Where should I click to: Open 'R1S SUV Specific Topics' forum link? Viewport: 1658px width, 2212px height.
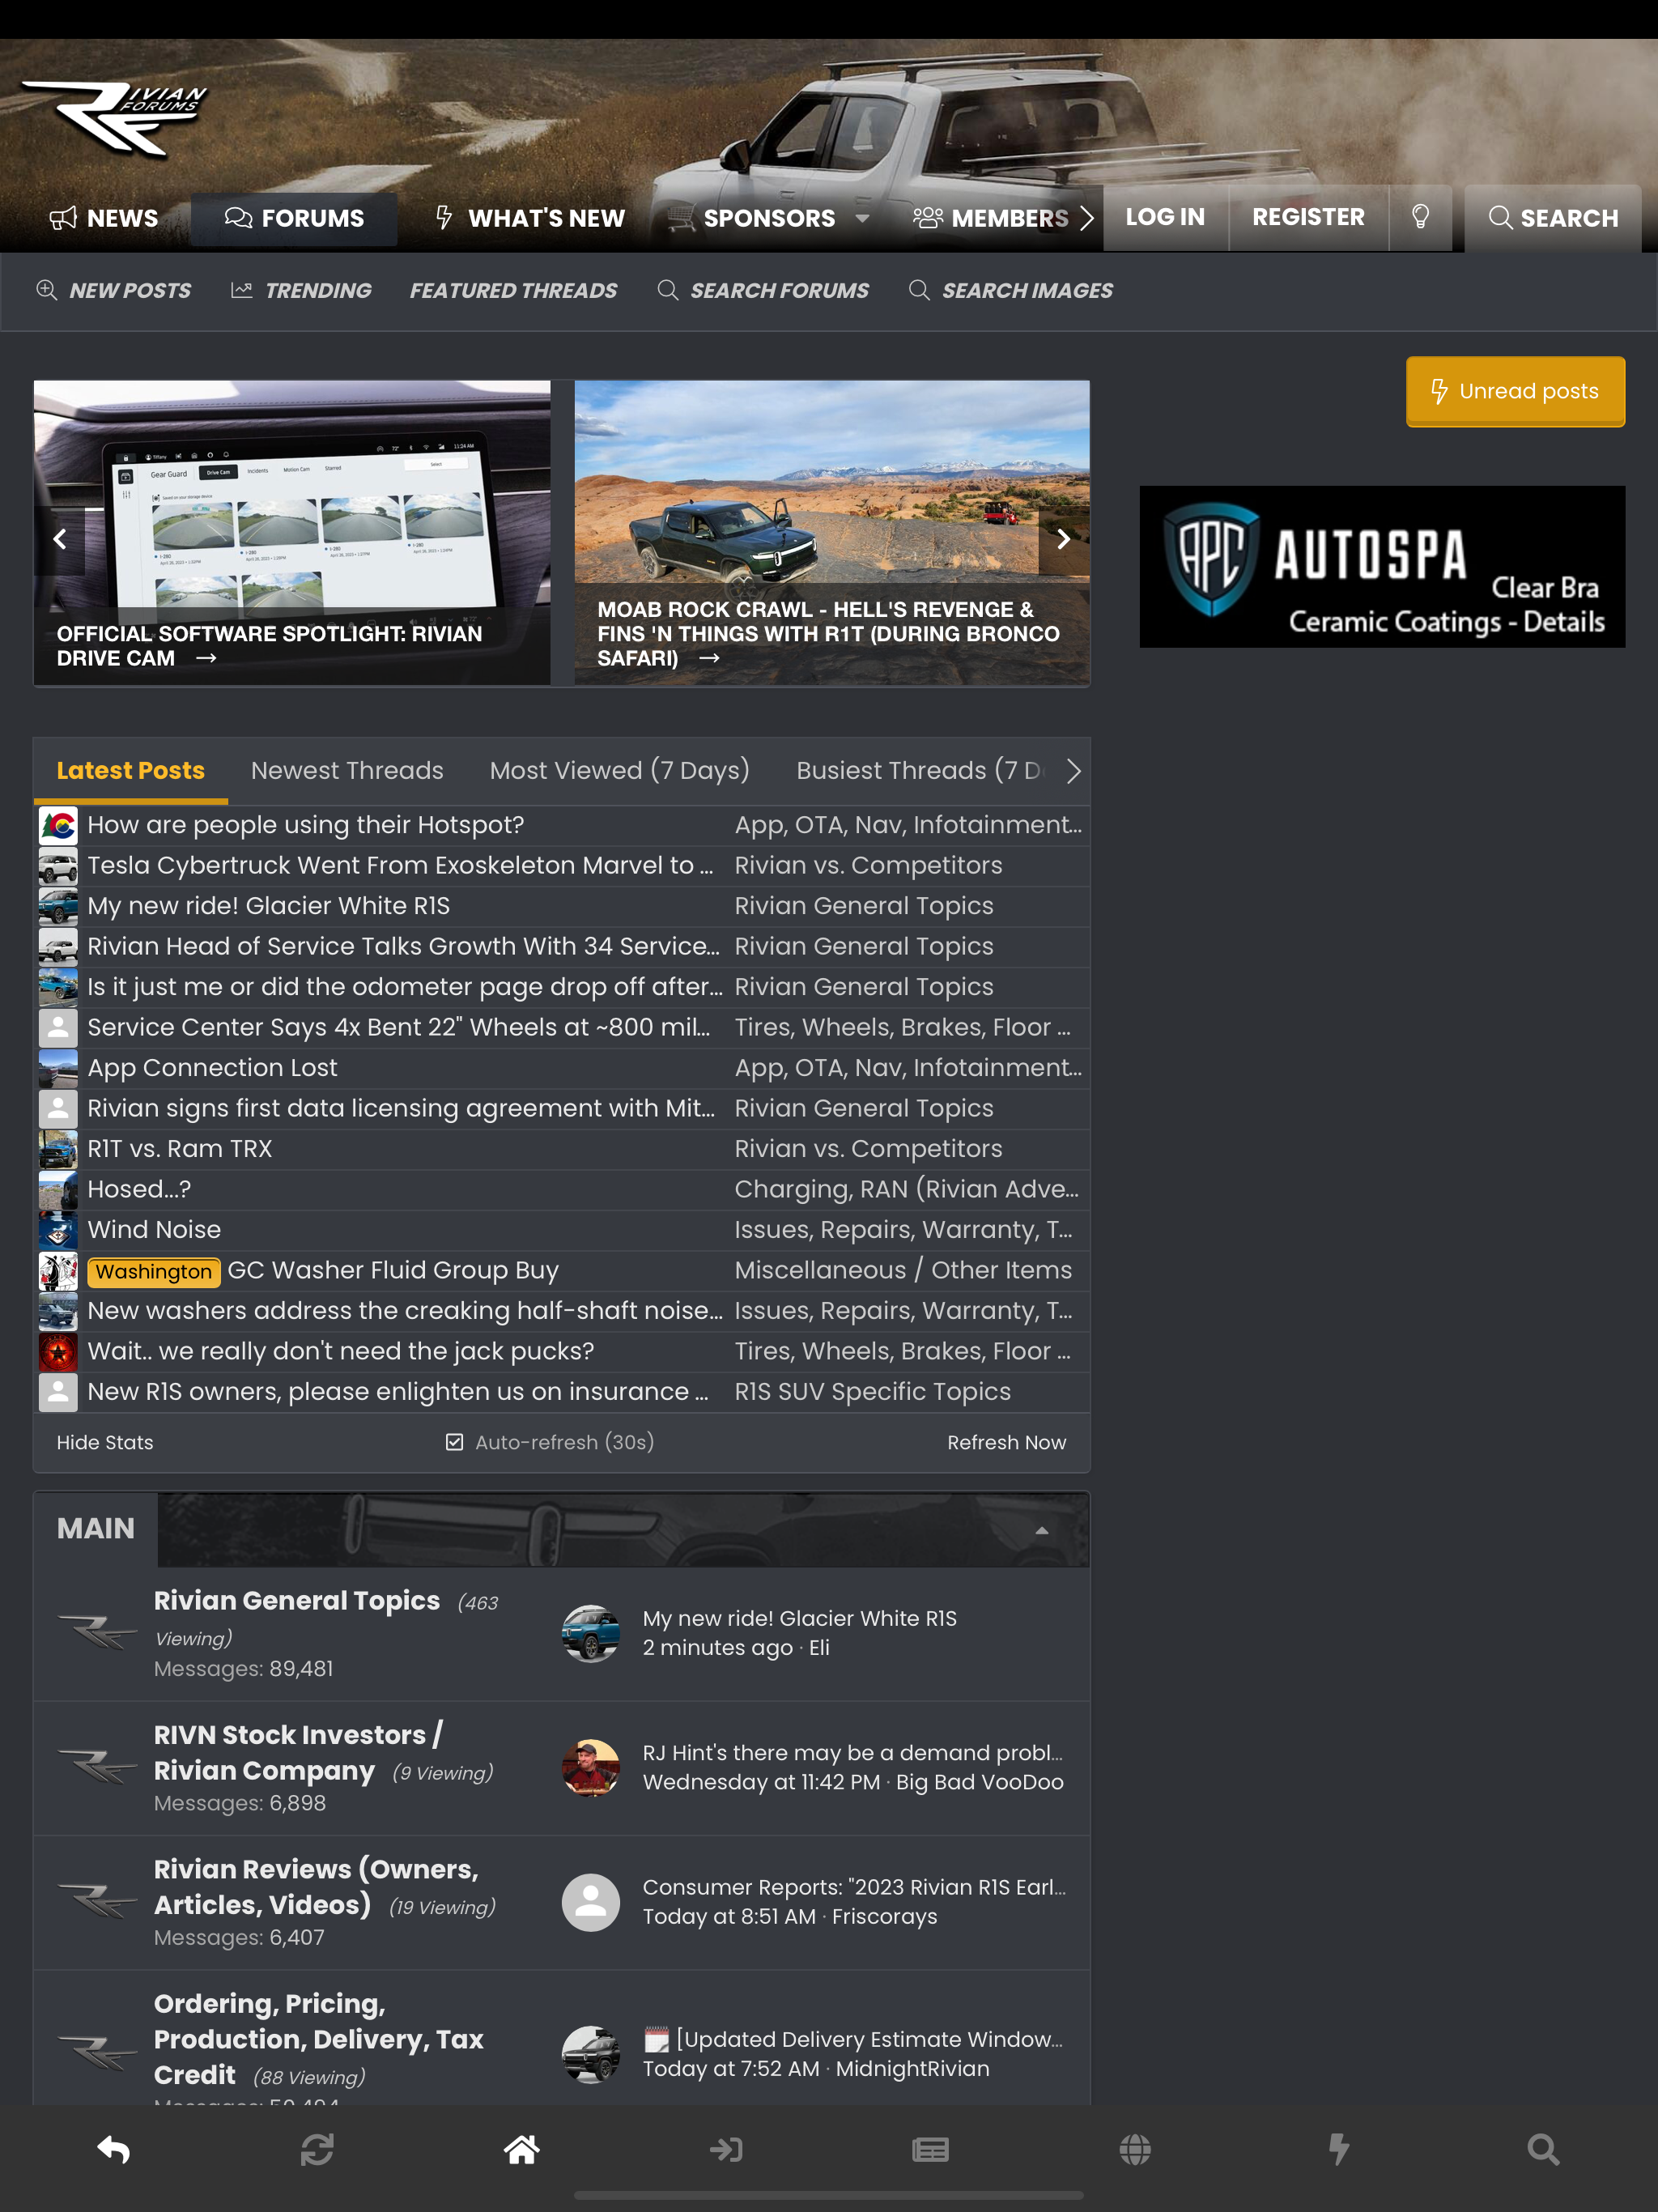pyautogui.click(x=872, y=1392)
